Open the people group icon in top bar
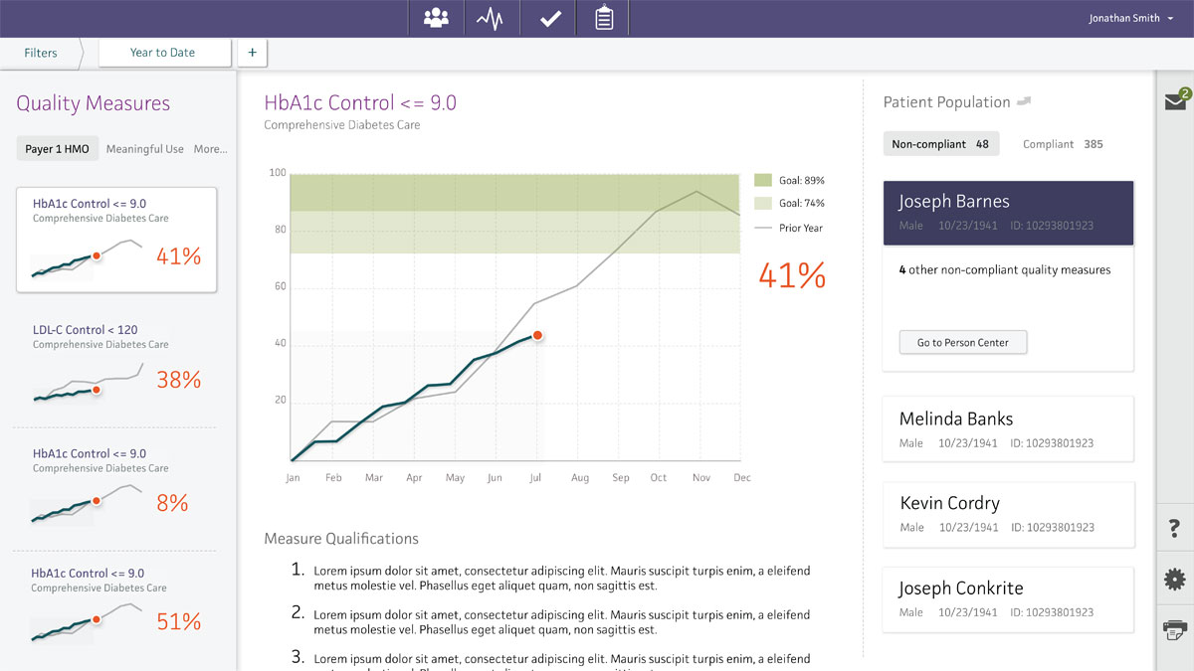Screen dimensions: 1194x671 click(436, 19)
